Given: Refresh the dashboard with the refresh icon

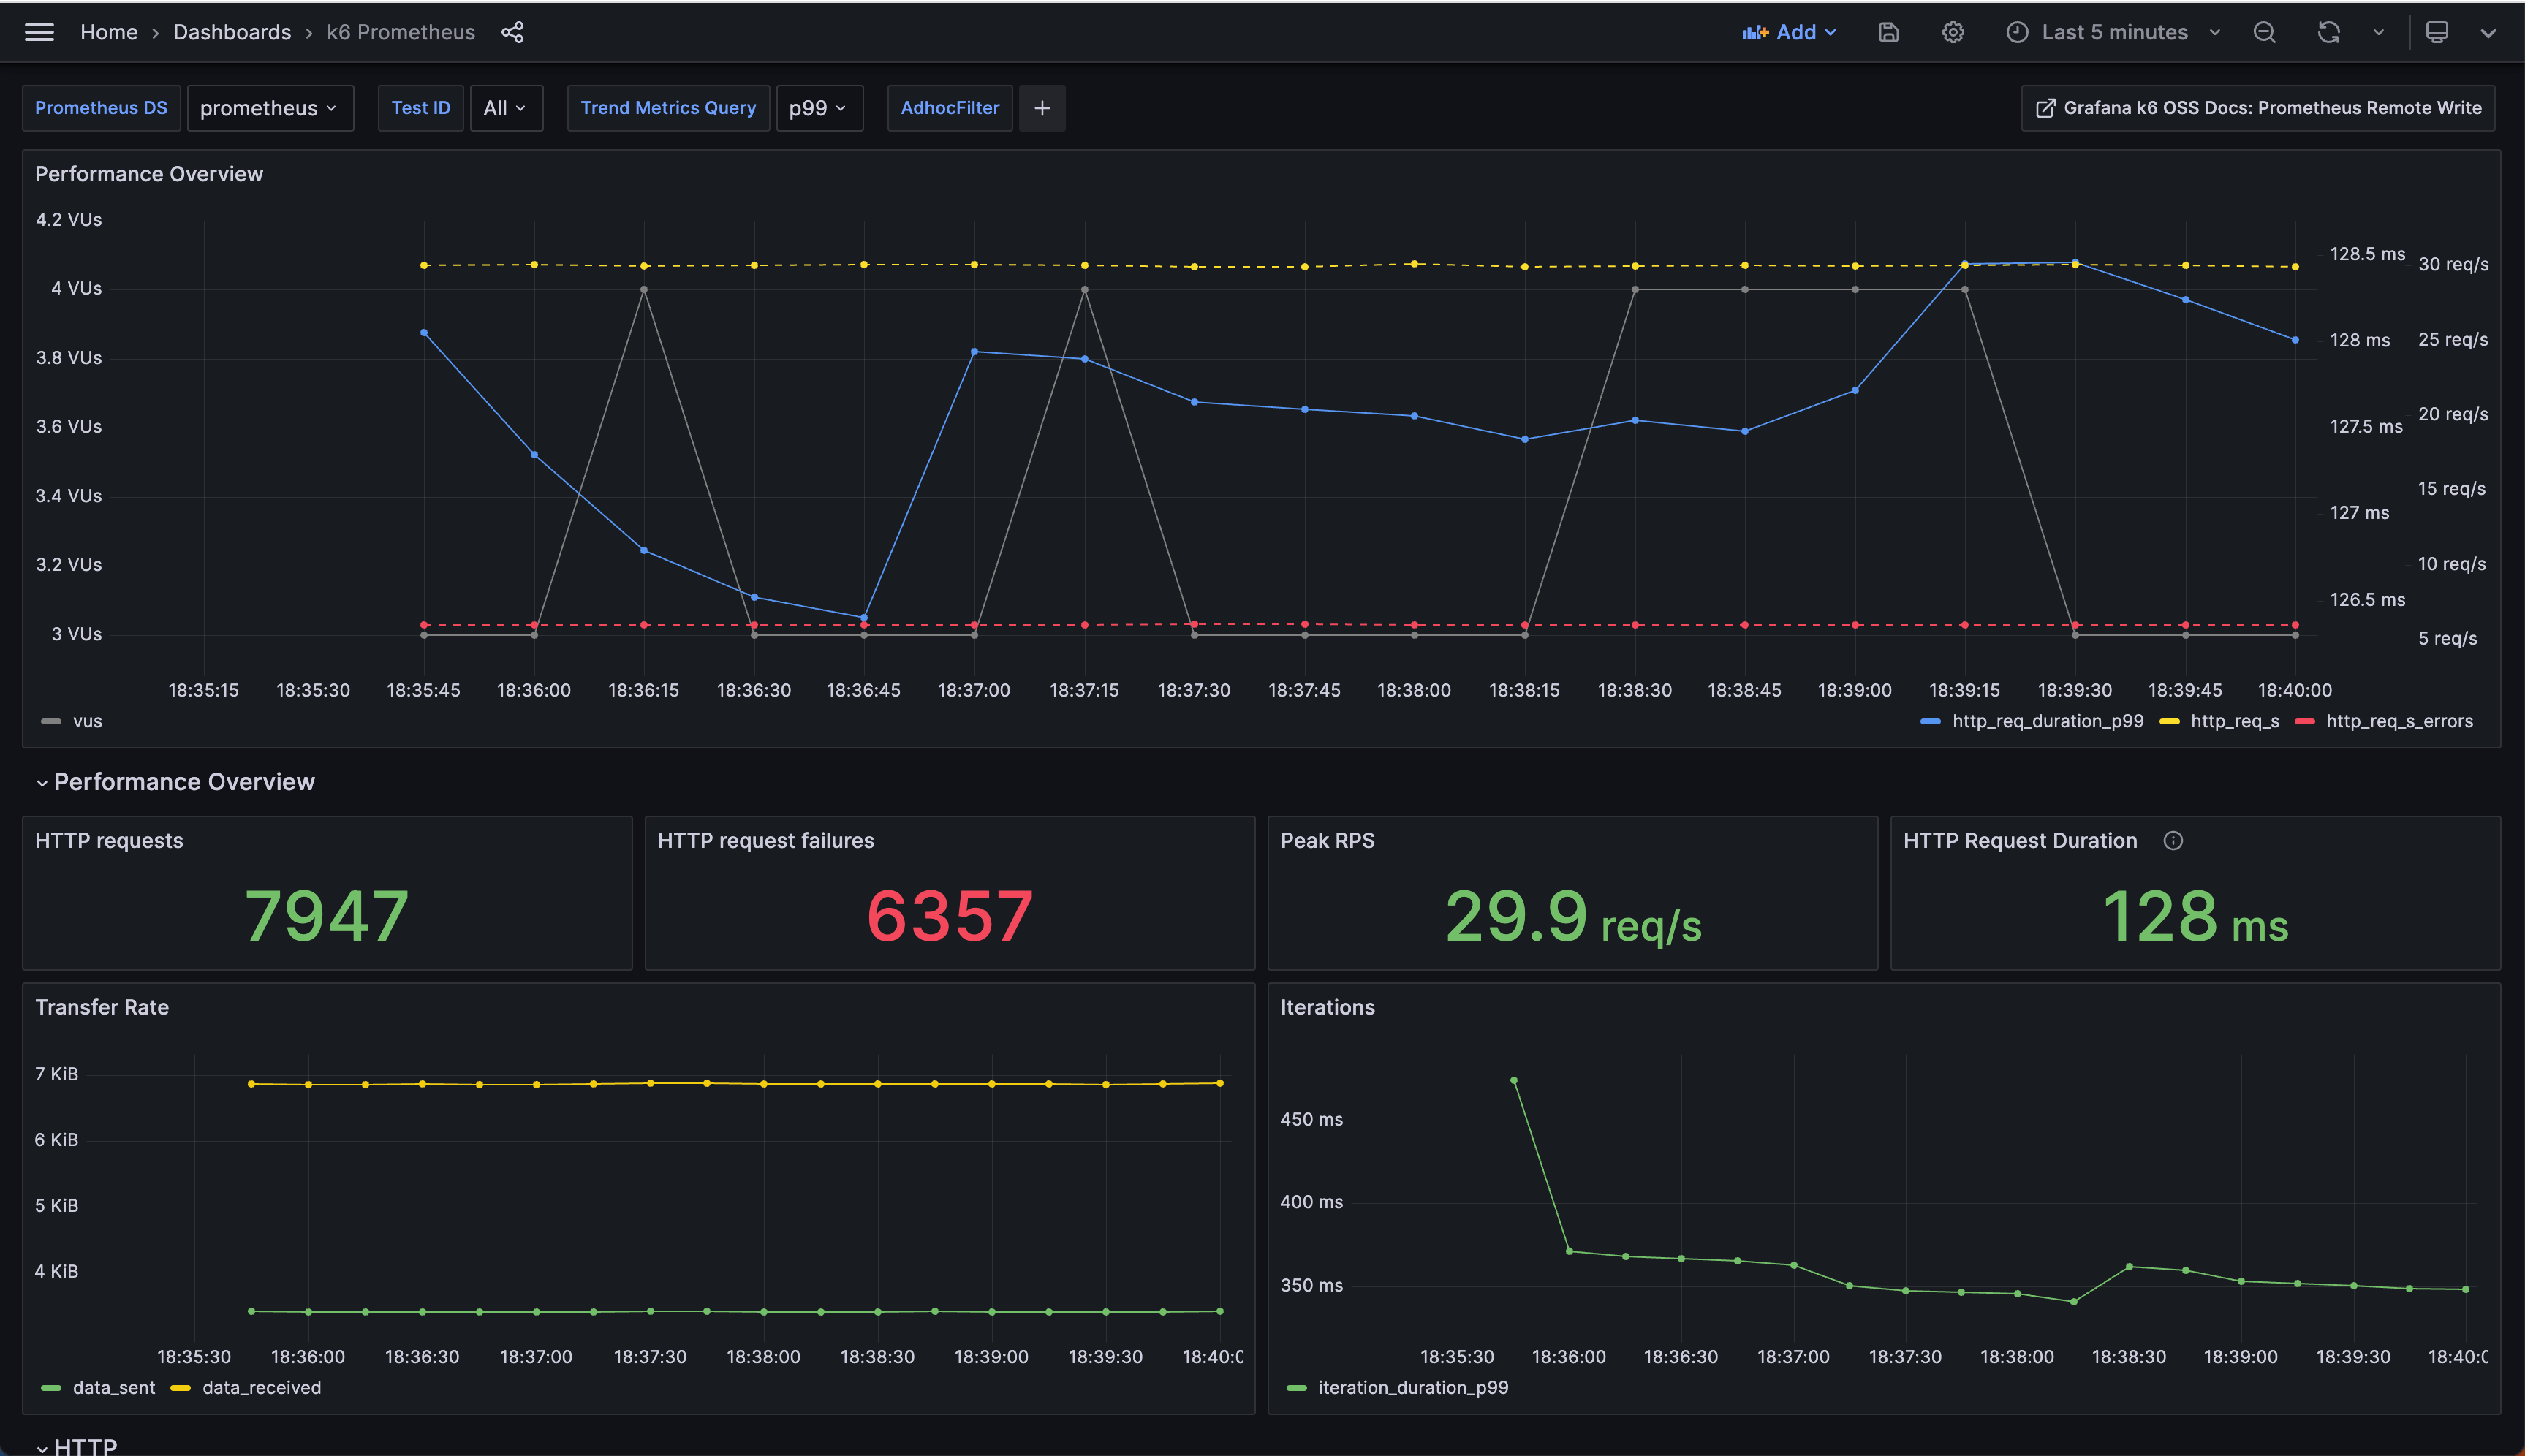Looking at the screenshot, I should point(2330,32).
